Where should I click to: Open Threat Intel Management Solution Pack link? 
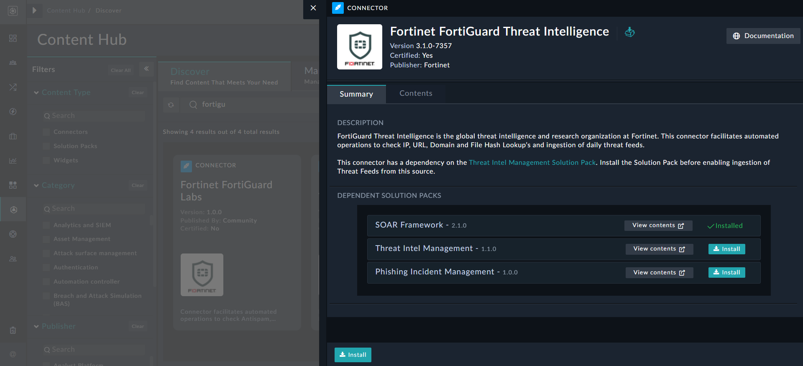(x=532, y=162)
